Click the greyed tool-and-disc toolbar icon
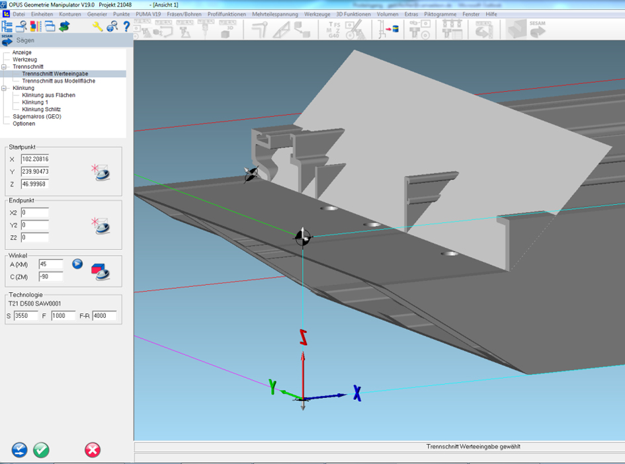625x464 pixels. 419,30
